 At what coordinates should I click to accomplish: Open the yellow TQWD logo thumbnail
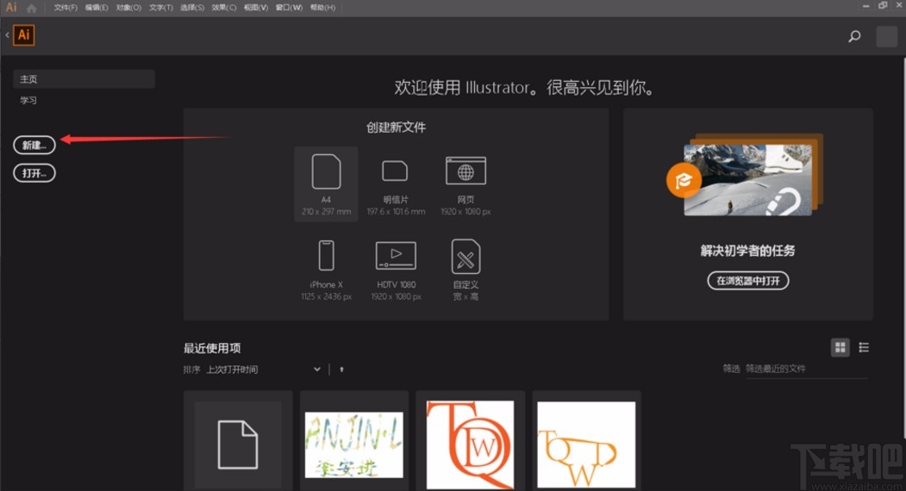pos(586,444)
